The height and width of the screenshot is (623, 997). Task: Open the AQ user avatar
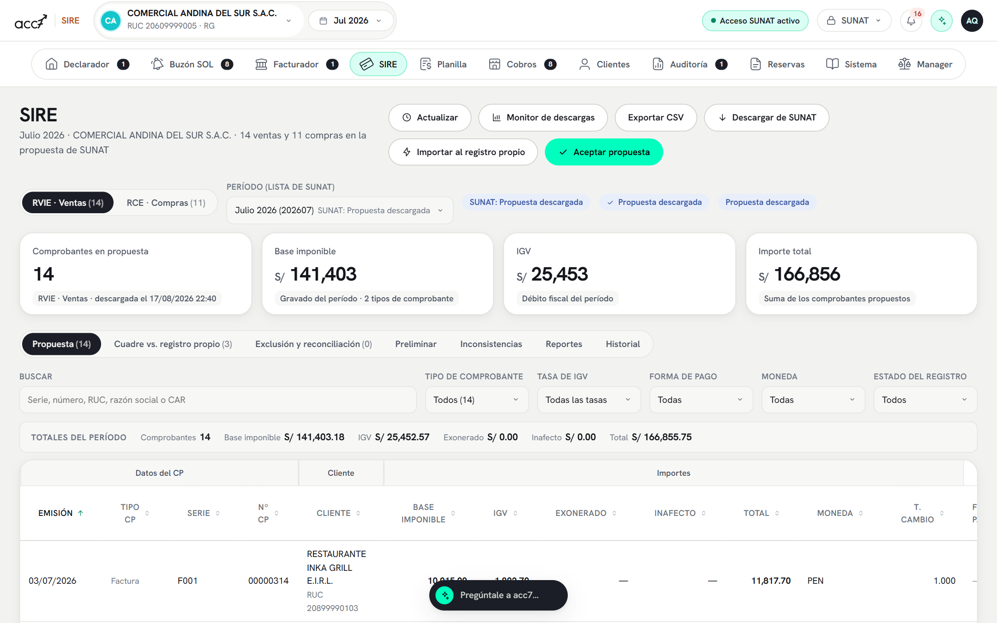coord(972,21)
